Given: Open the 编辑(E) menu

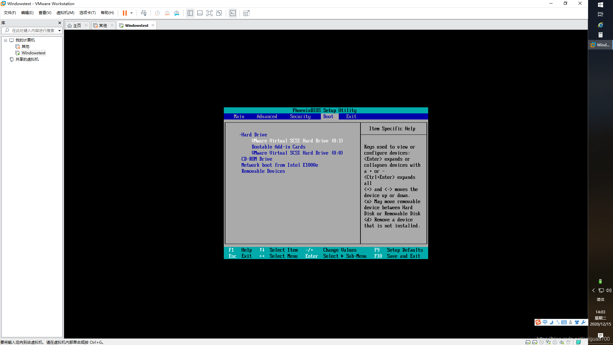Looking at the screenshot, I should pyautogui.click(x=27, y=13).
